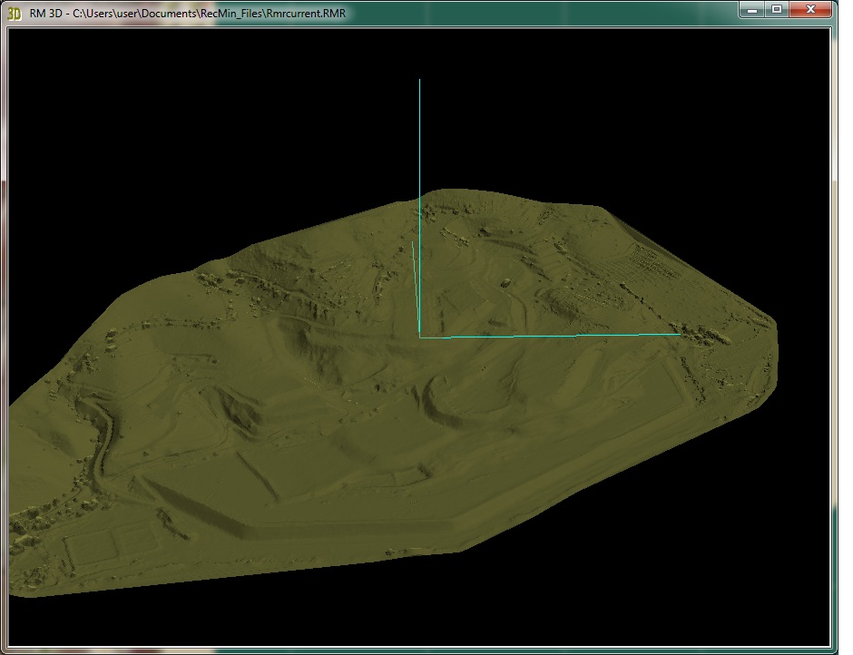Click the top end of vertical cyan axis
The image size is (853, 655).
tap(419, 81)
